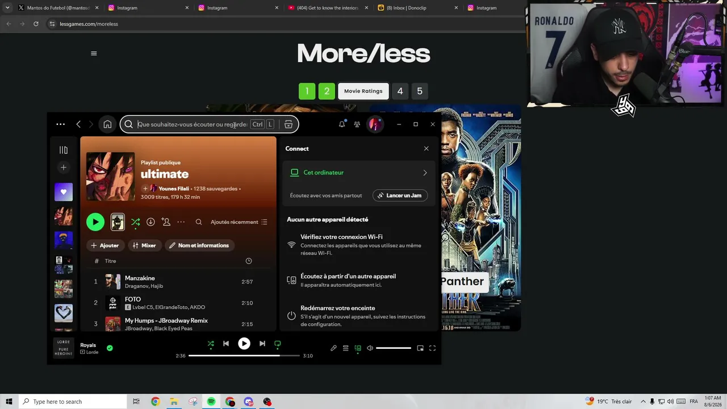Open the play queue
The width and height of the screenshot is (727, 409).
point(345,348)
